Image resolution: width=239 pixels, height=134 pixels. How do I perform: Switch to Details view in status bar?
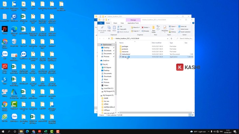coord(190,115)
